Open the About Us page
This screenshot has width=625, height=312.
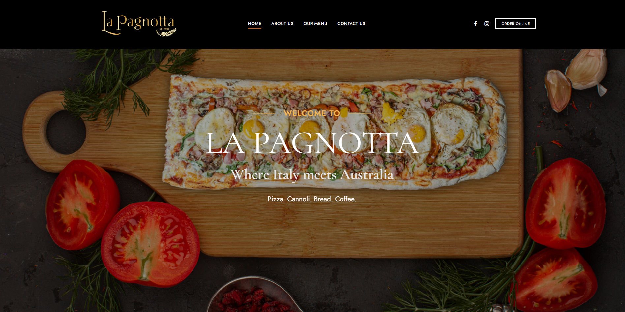(282, 24)
